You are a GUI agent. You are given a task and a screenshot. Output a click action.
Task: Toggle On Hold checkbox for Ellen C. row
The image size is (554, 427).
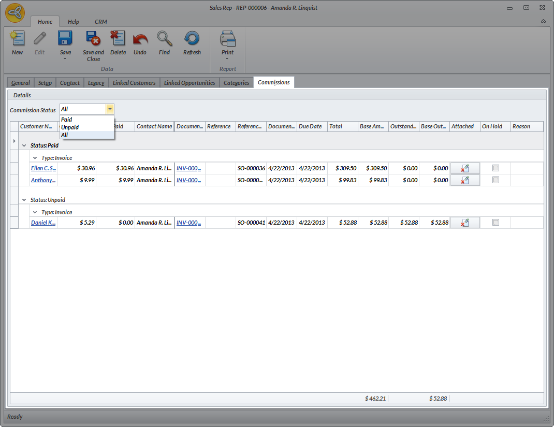(x=495, y=168)
